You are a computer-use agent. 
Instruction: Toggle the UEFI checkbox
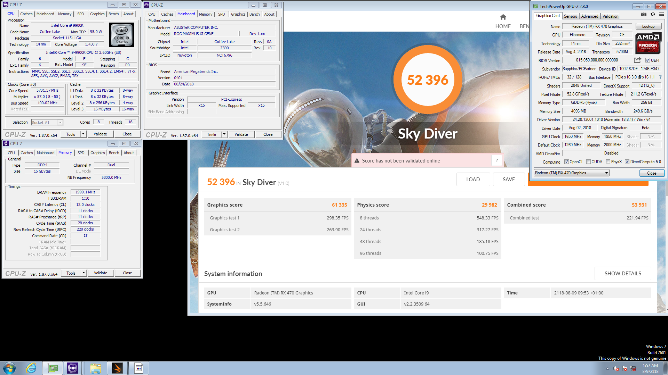[x=647, y=60]
